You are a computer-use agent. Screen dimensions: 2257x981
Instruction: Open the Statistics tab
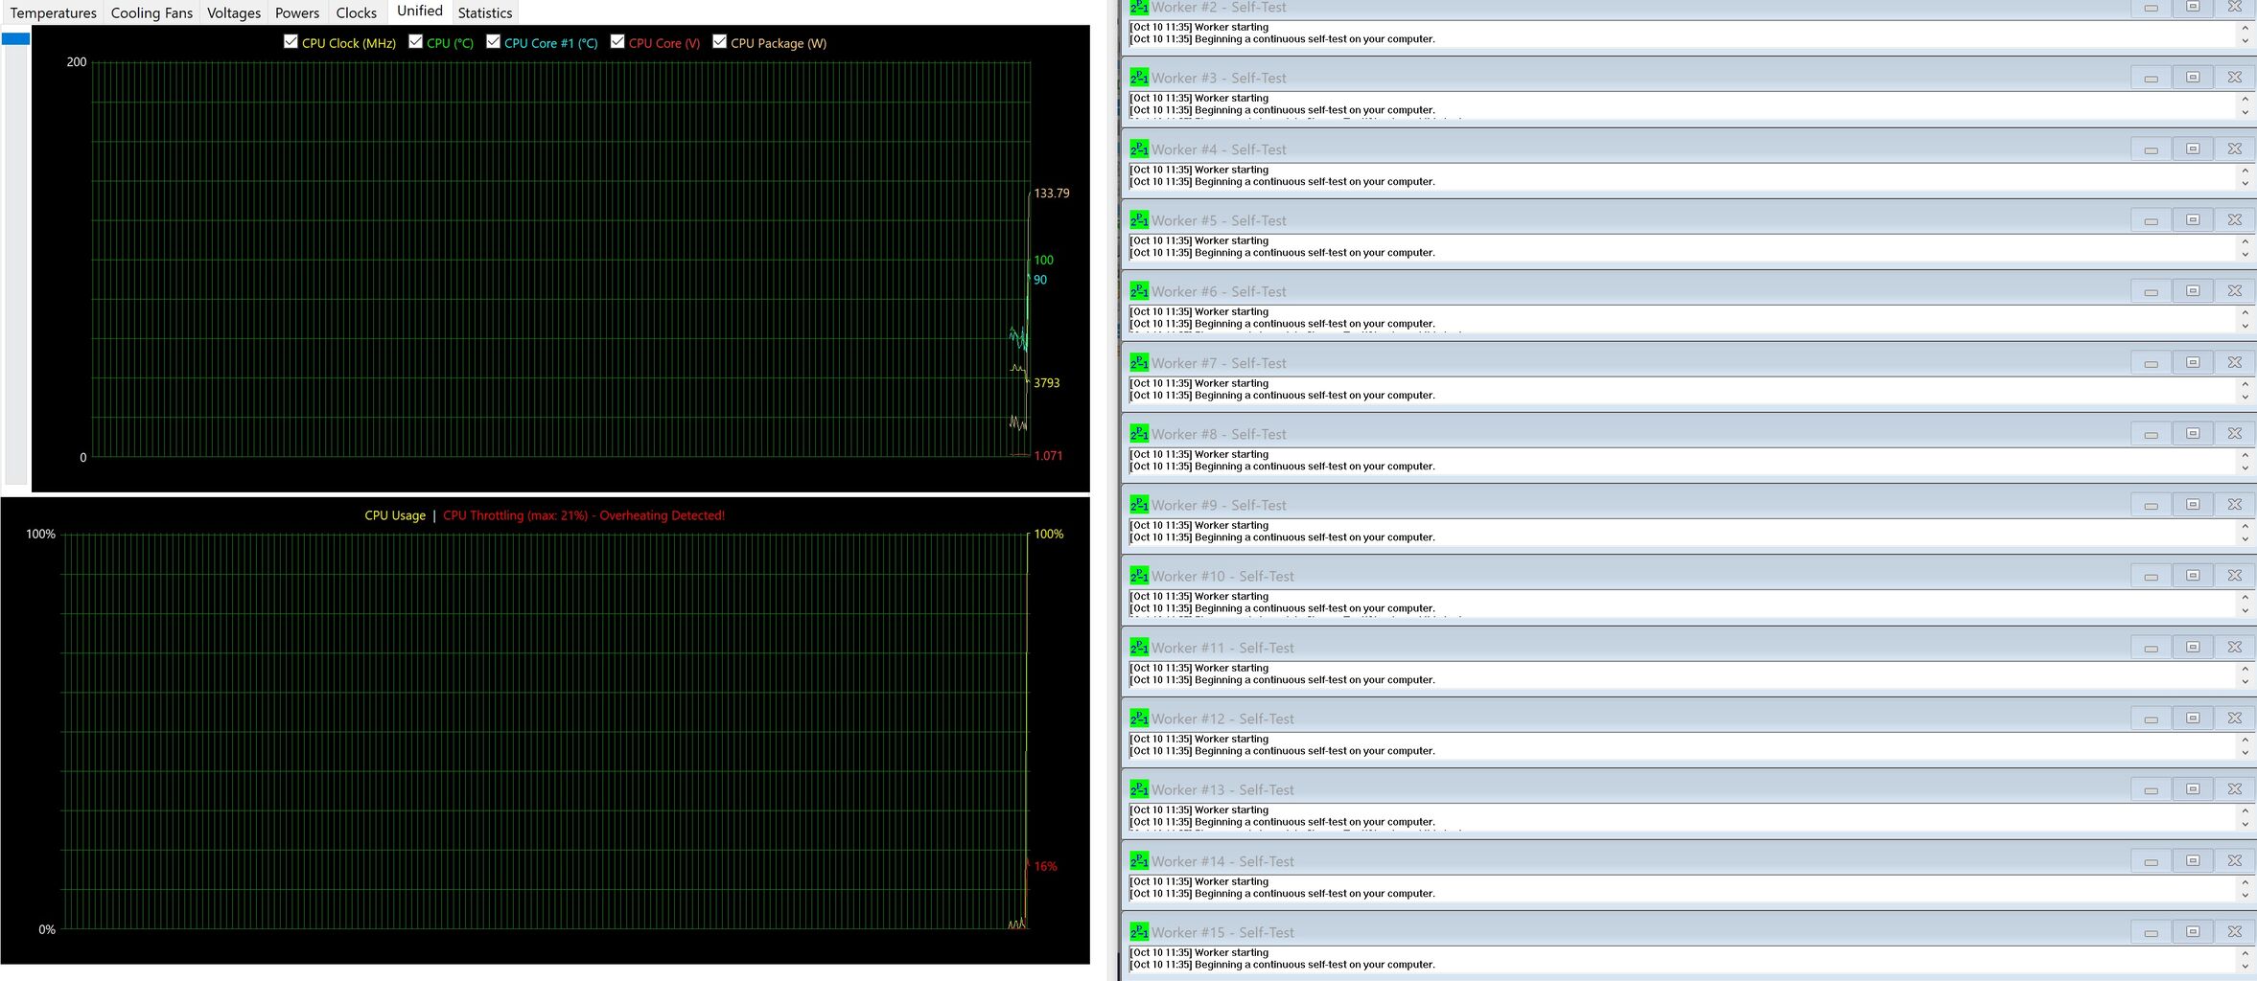(x=485, y=12)
